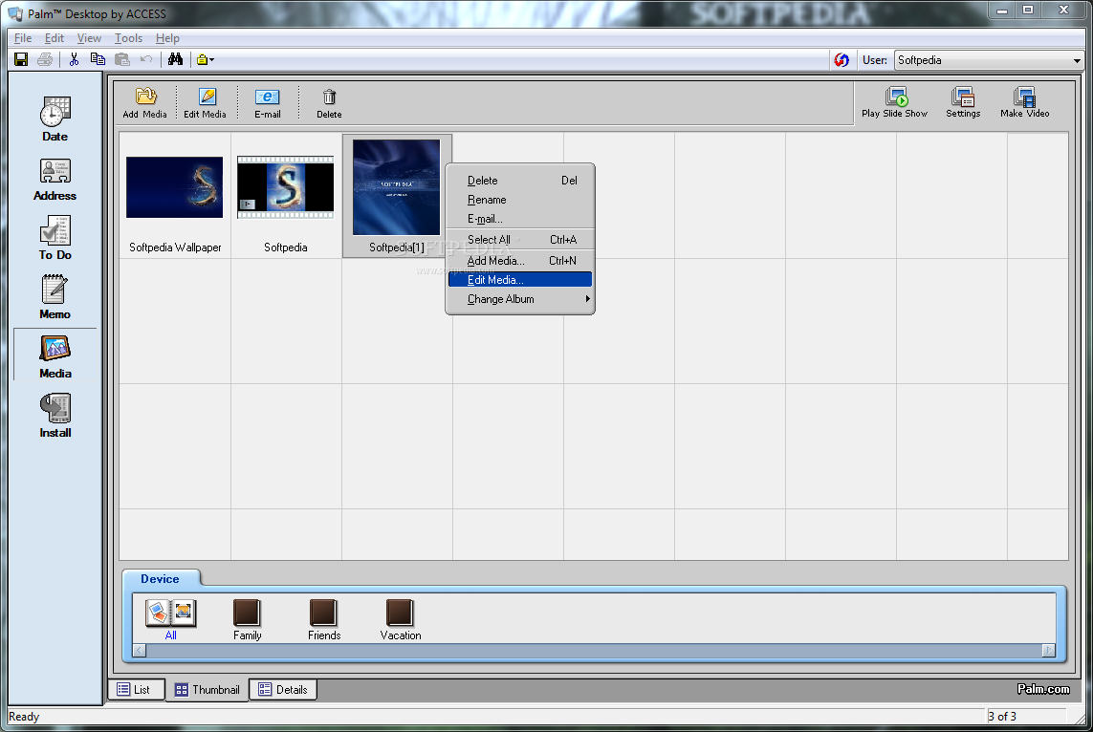The width and height of the screenshot is (1093, 732).
Task: Choose E-mail... in context menu
Action: [520, 219]
